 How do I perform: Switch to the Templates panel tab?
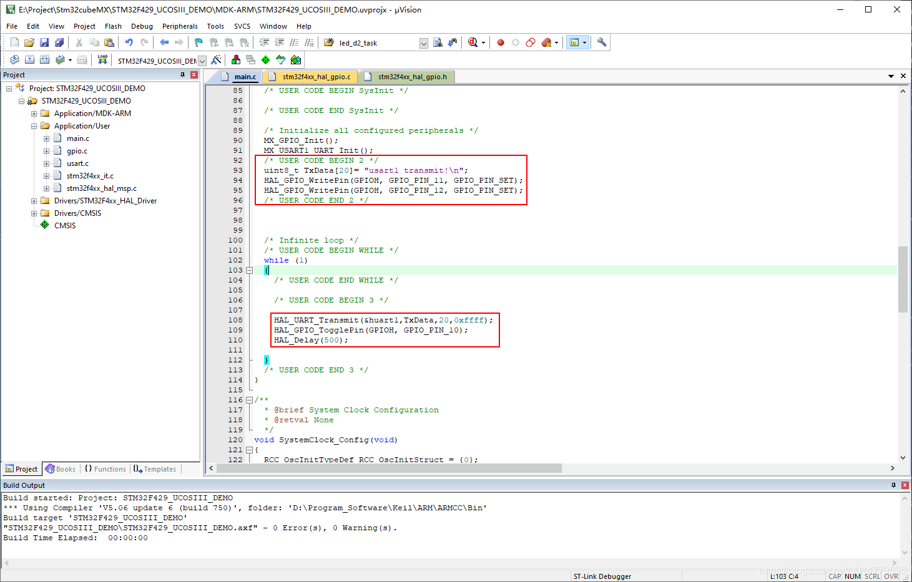click(155, 469)
